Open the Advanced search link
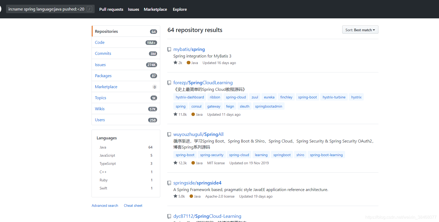This screenshot has width=439, height=222. [x=105, y=205]
